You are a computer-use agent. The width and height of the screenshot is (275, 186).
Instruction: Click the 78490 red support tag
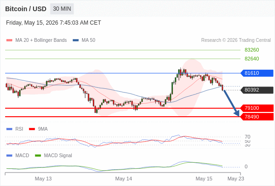coord(257,117)
